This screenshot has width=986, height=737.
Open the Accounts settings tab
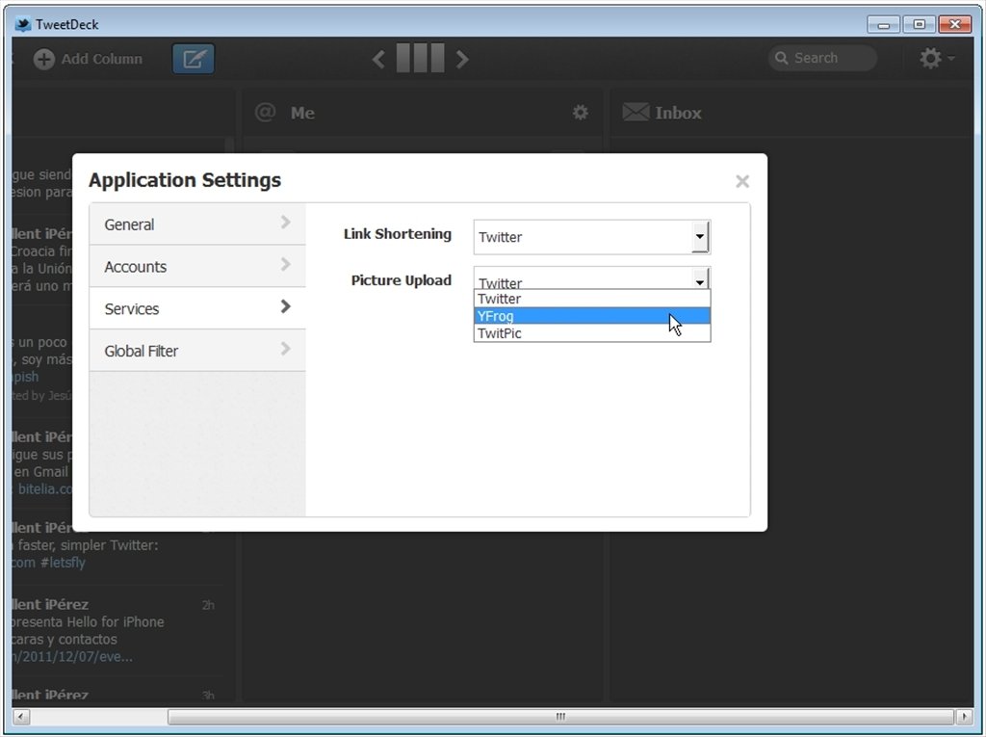[197, 266]
